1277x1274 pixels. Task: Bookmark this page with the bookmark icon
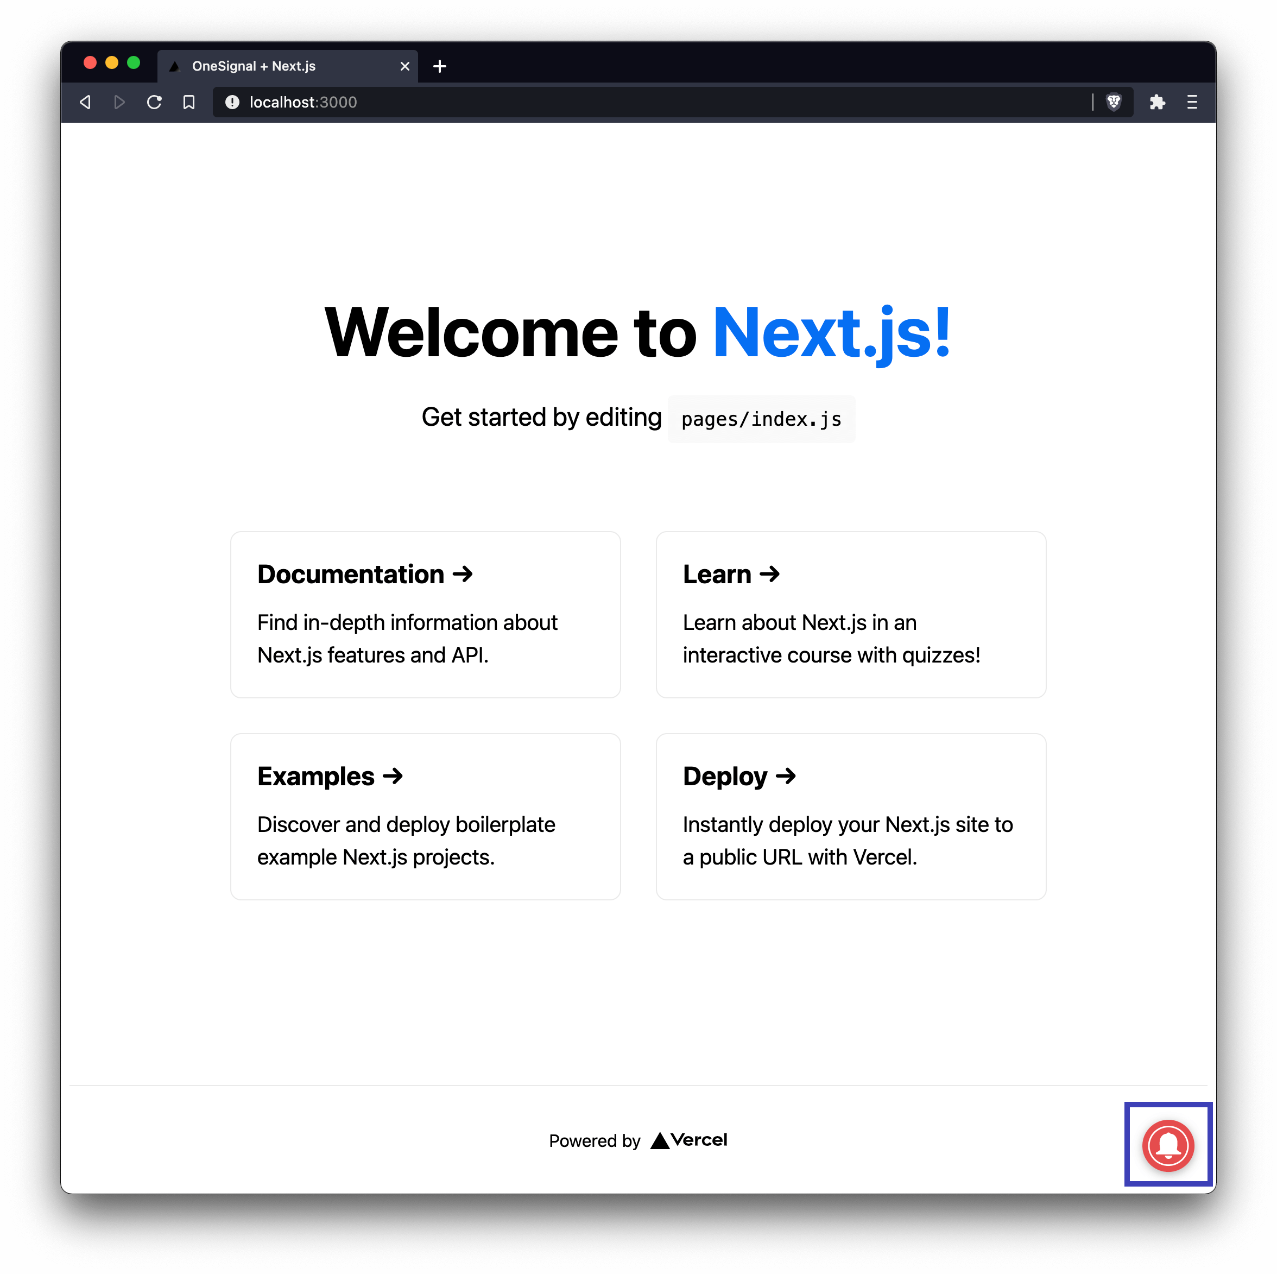189,102
